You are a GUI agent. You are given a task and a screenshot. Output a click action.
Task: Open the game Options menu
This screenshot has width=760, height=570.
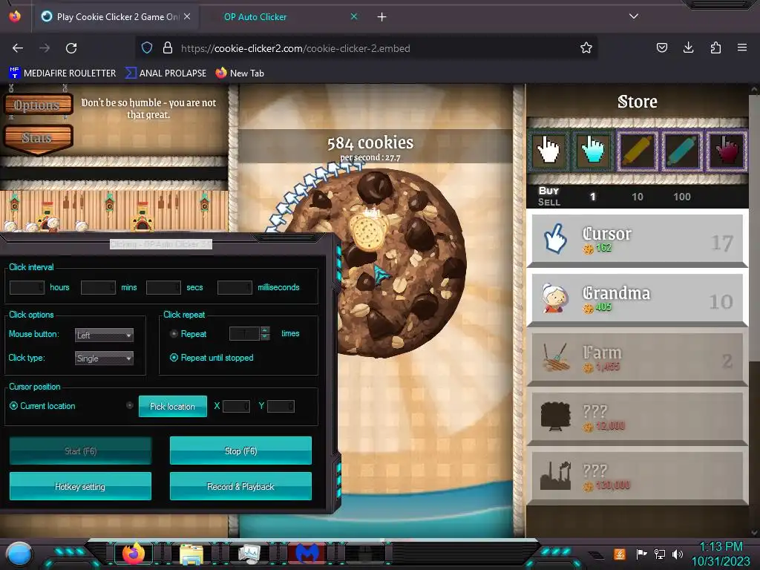click(x=39, y=105)
